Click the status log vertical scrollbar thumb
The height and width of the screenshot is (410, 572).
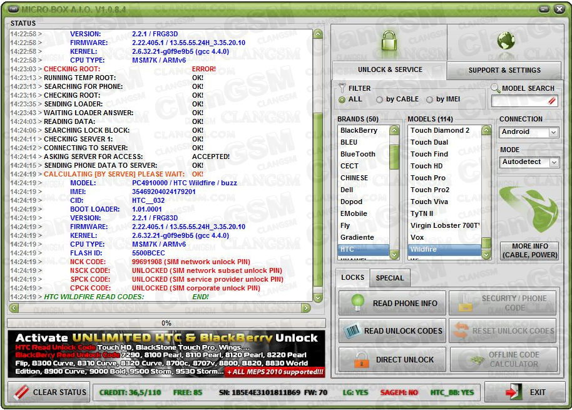point(318,199)
